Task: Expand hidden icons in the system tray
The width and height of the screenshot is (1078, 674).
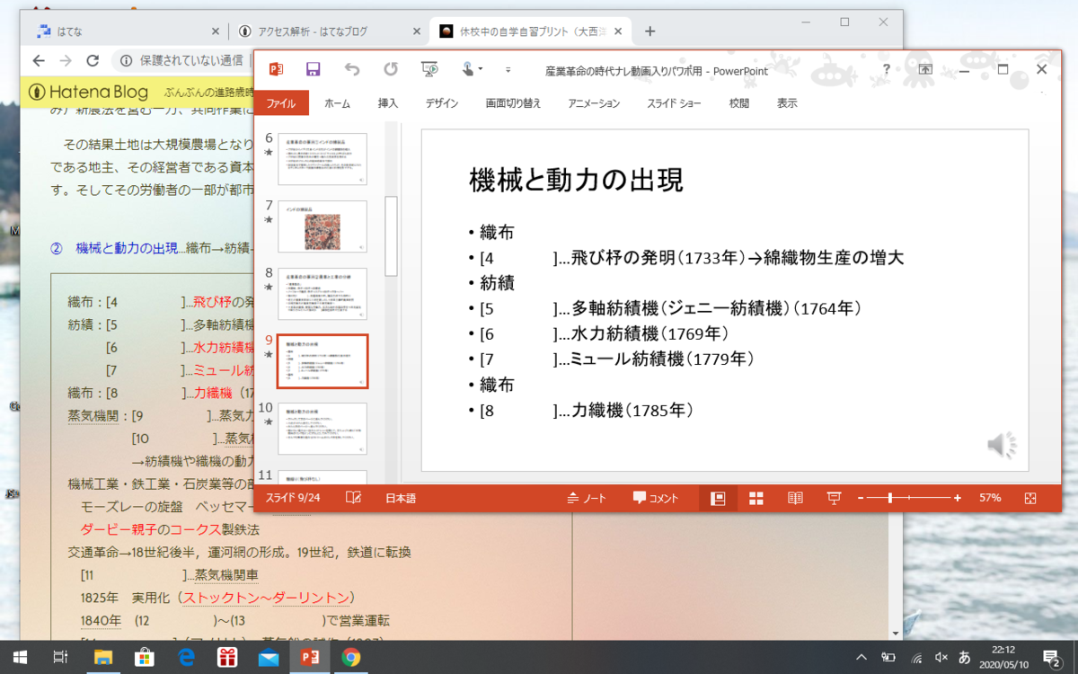Action: 861,658
